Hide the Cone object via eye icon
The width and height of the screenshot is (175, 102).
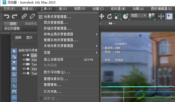pos(24,55)
